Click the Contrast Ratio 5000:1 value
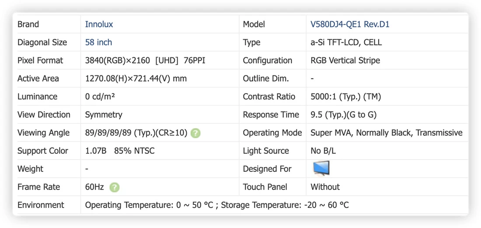Image resolution: width=481 pixels, height=228 pixels. click(x=346, y=97)
